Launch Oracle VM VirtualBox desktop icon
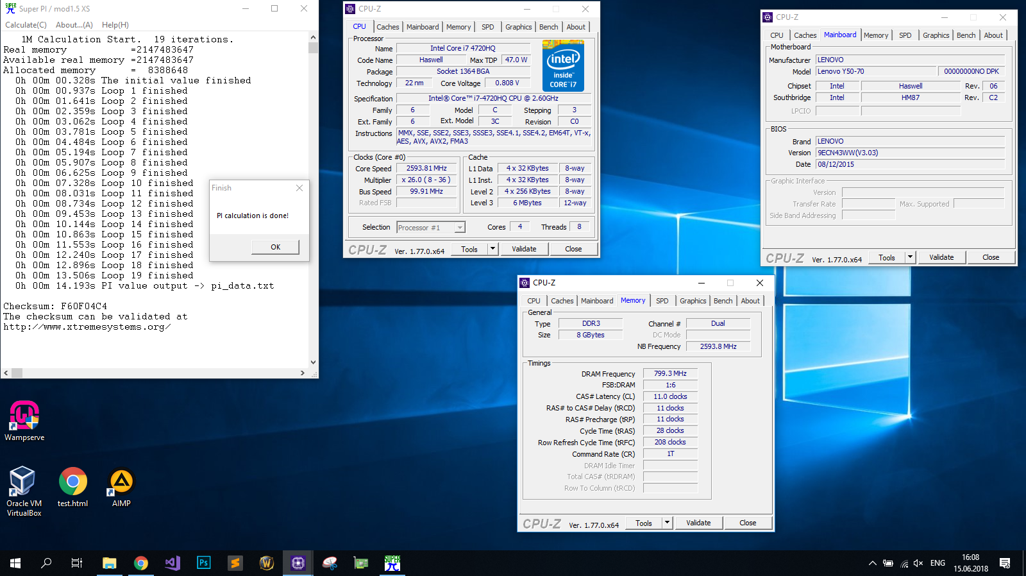 (x=24, y=491)
